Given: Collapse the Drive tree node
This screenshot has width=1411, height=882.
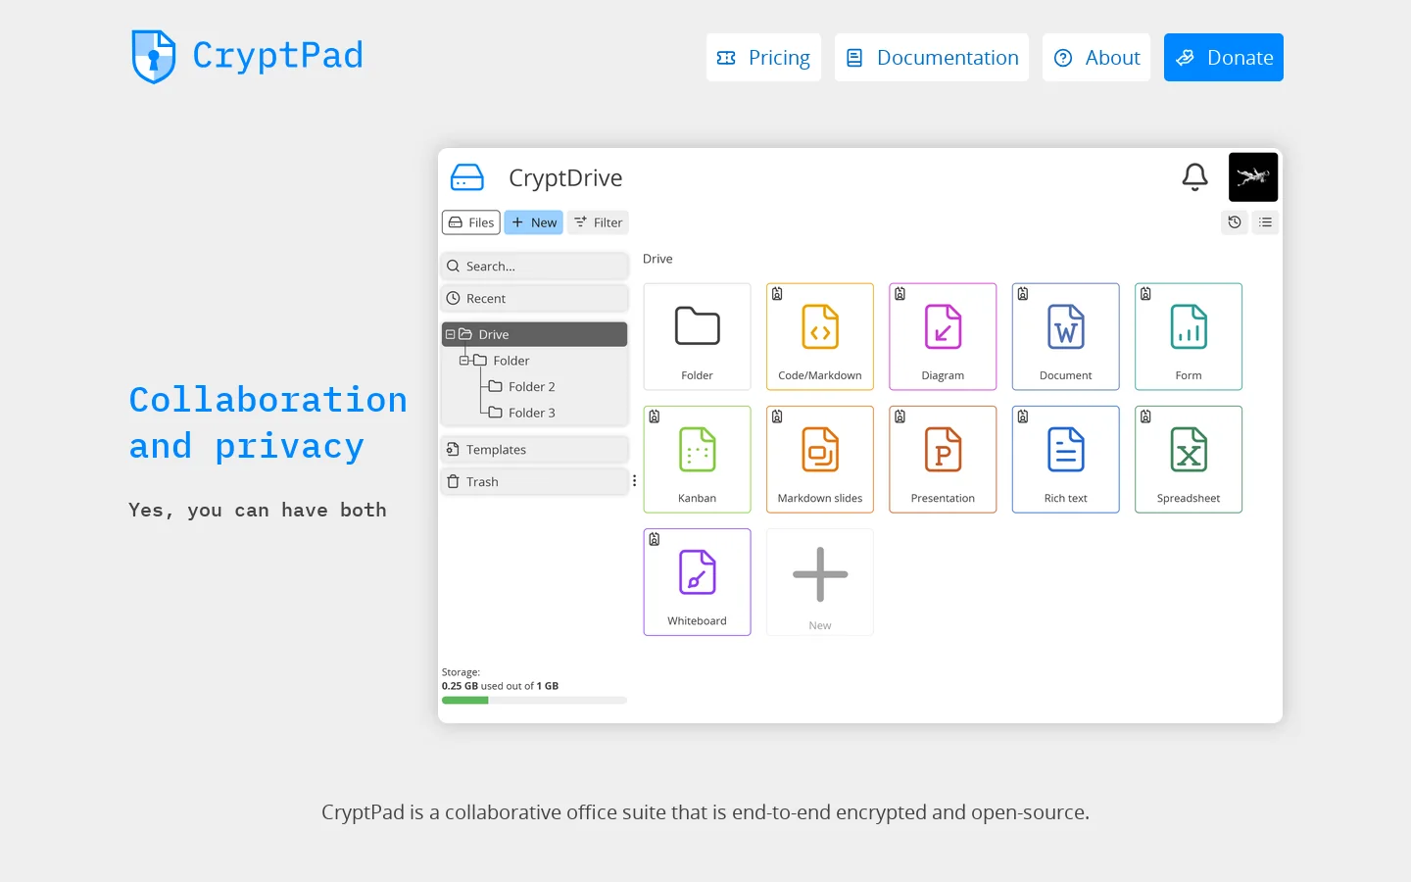Looking at the screenshot, I should click(x=451, y=334).
